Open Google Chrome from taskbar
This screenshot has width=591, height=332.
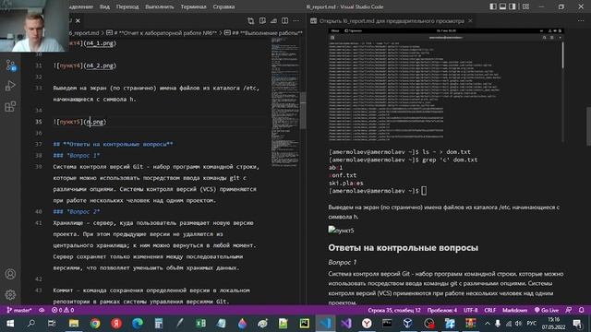pos(95,324)
